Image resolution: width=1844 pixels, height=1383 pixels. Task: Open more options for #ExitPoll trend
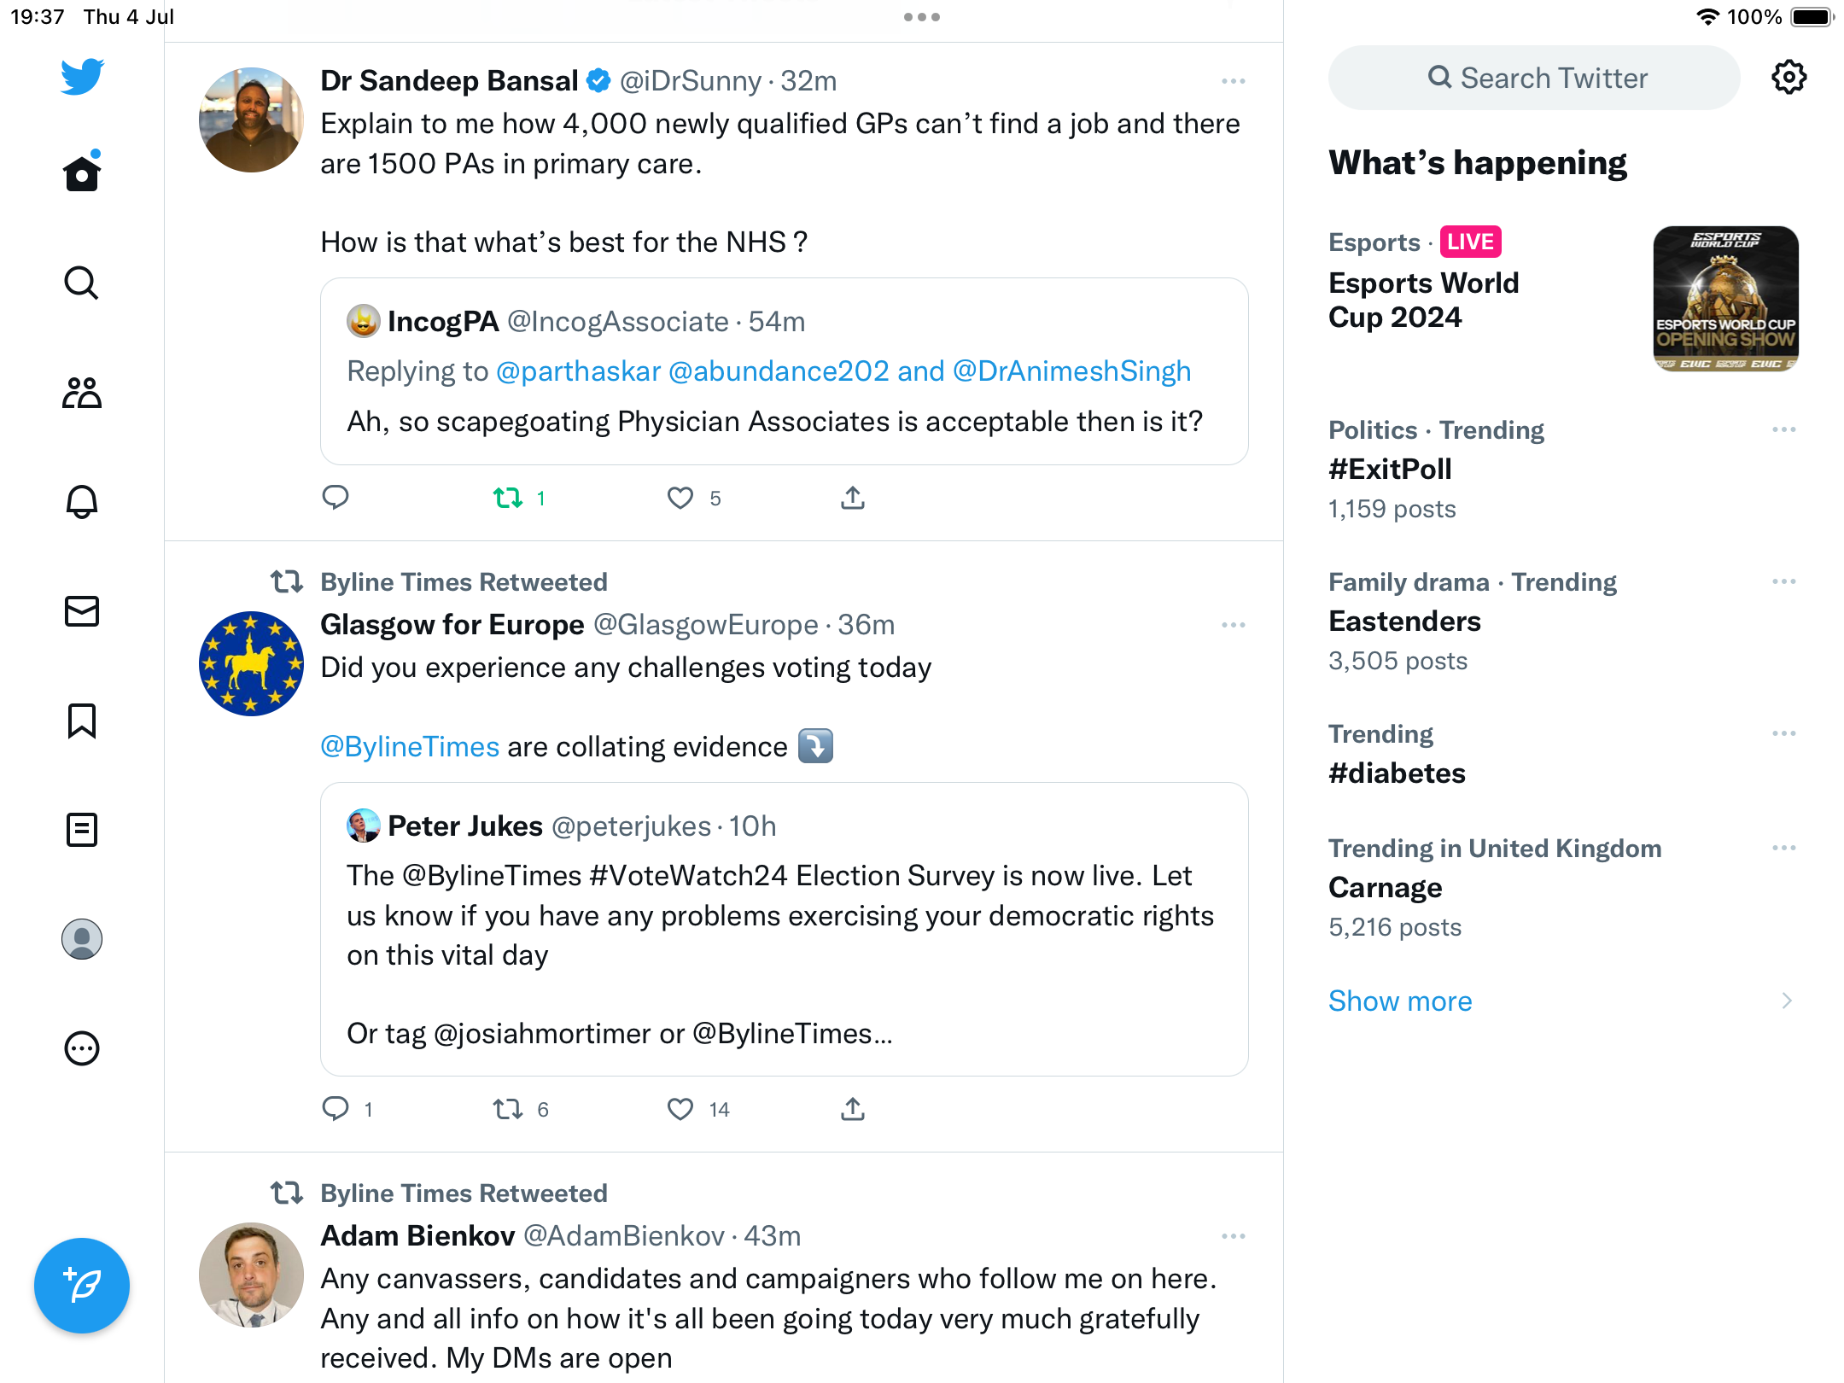tap(1783, 429)
